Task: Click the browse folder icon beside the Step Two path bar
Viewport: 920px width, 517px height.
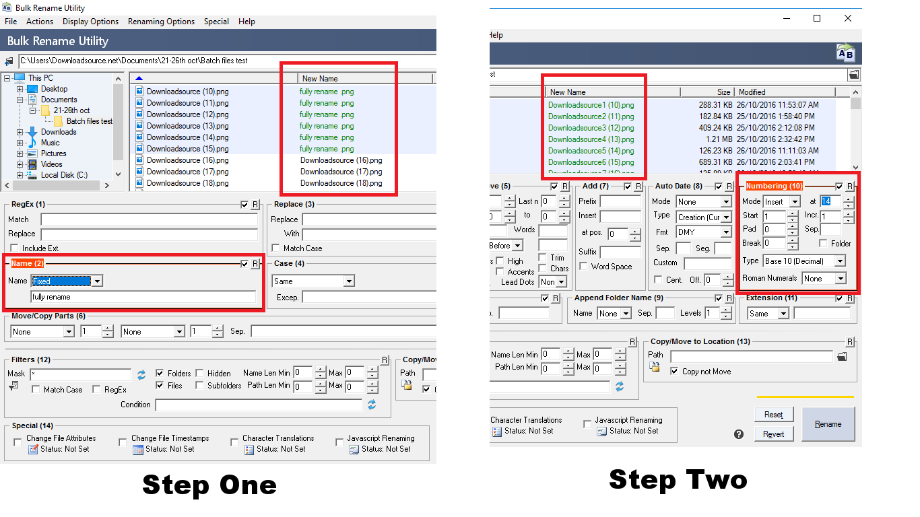Action: pyautogui.click(x=853, y=75)
